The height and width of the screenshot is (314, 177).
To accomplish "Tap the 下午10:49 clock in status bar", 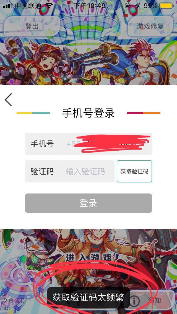I will pyautogui.click(x=90, y=6).
